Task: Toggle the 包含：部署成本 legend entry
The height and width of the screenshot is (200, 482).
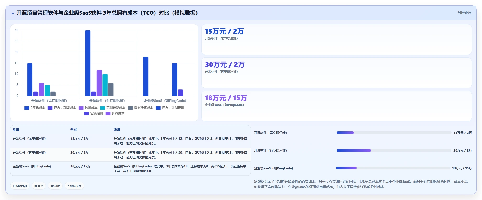Action: point(62,108)
